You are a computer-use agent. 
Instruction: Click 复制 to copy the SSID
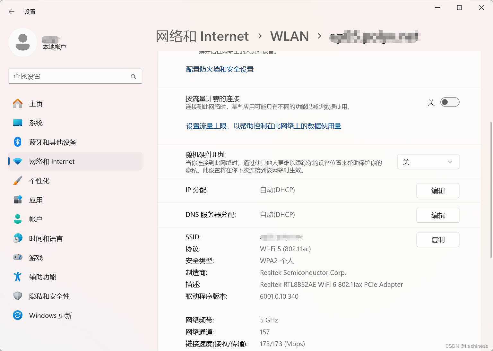(x=438, y=240)
